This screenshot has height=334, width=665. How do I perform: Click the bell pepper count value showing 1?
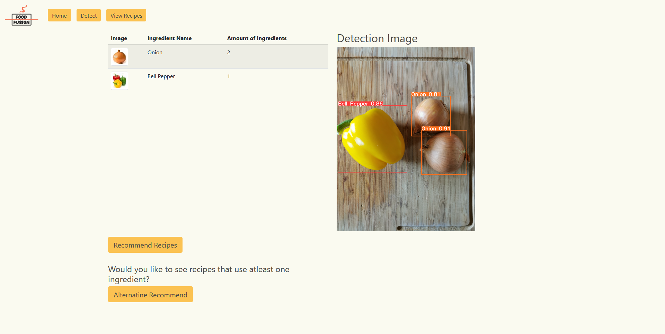(x=229, y=76)
